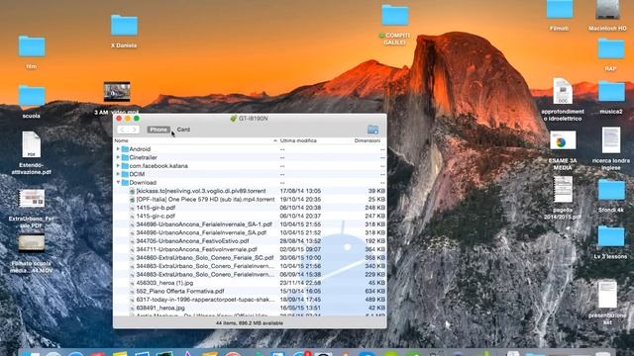
Task: Select 344860-ExtraUrbano_Solo_Conero_Feriale_SC.pdf
Action: pos(250,257)
